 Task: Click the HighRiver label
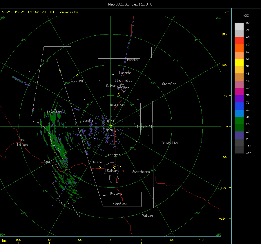coord(120,204)
